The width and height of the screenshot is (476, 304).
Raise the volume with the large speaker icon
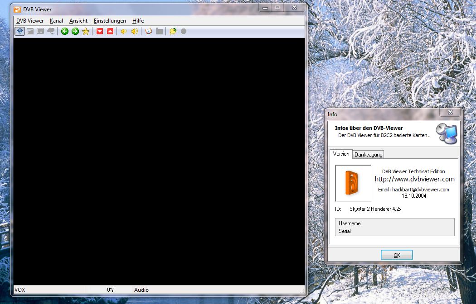134,31
